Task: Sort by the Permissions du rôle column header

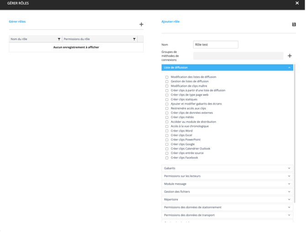Action: tap(77, 39)
